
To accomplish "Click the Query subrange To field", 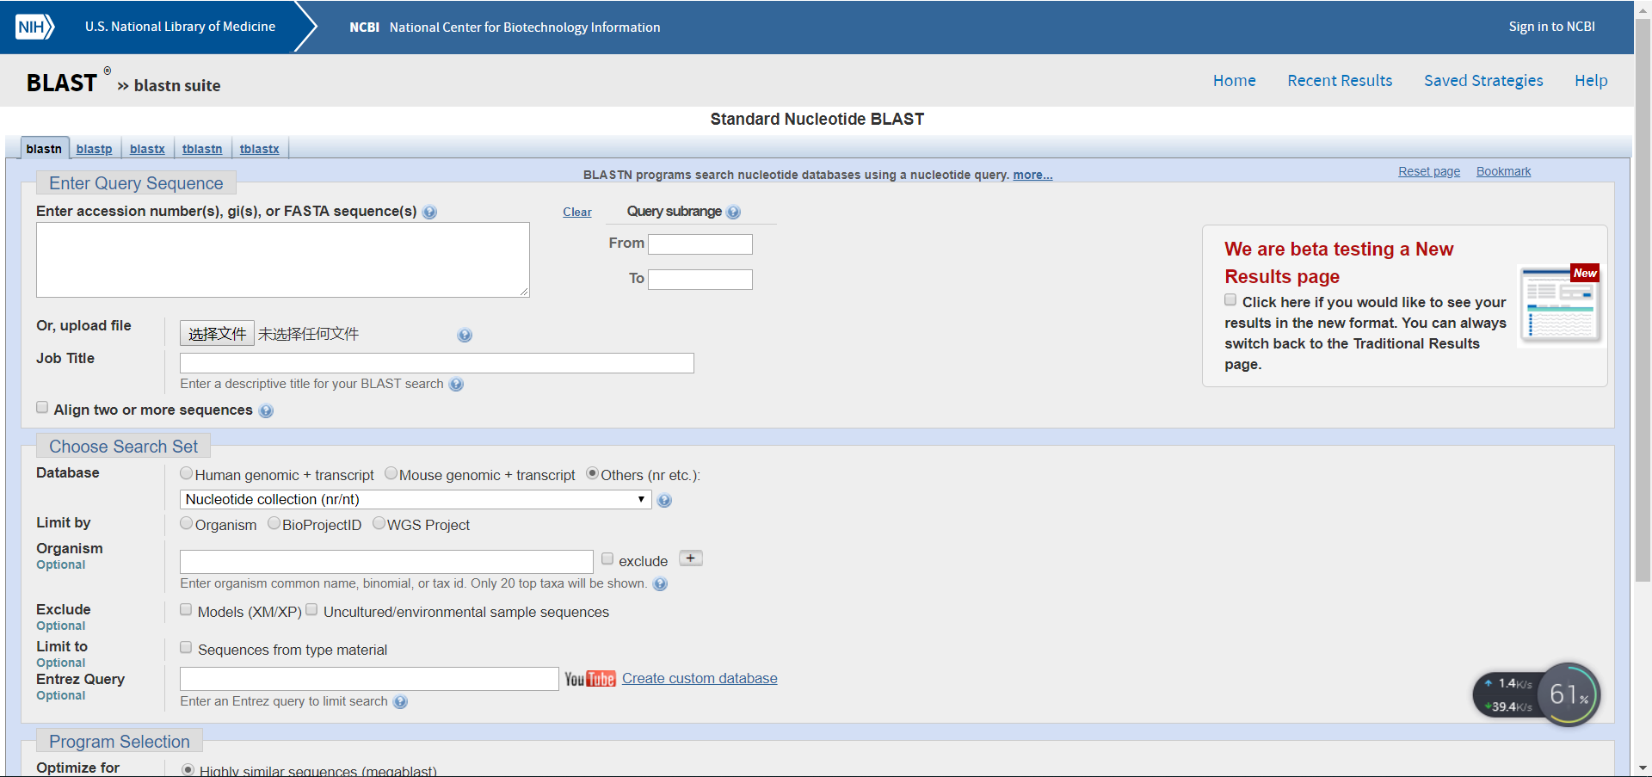I will (x=700, y=280).
